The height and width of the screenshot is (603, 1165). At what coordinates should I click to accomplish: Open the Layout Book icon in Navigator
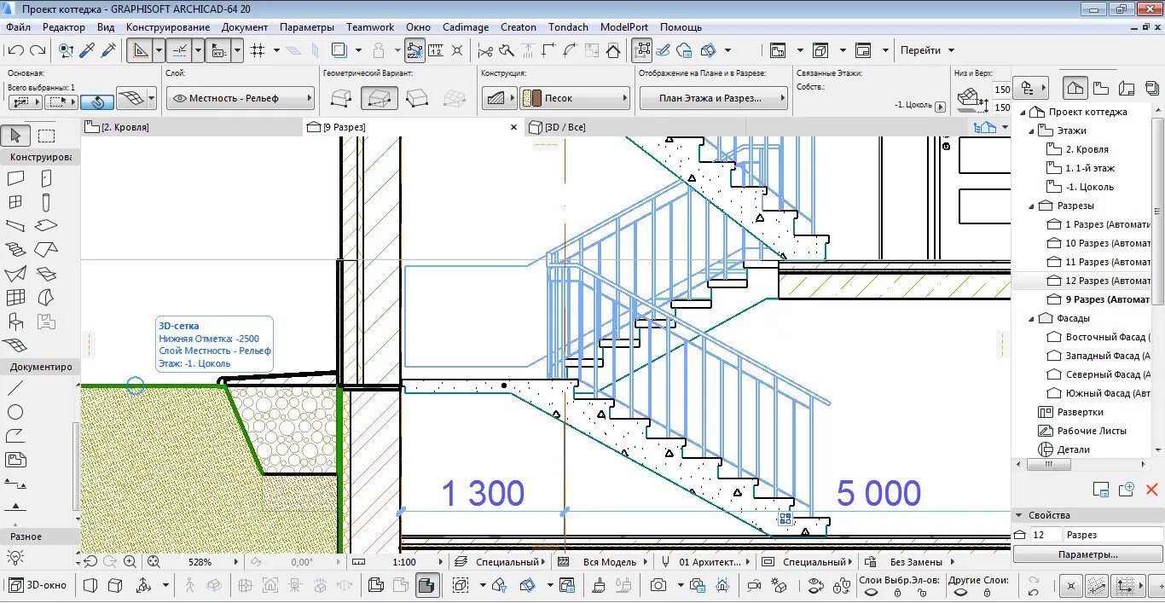pyautogui.click(x=1127, y=88)
